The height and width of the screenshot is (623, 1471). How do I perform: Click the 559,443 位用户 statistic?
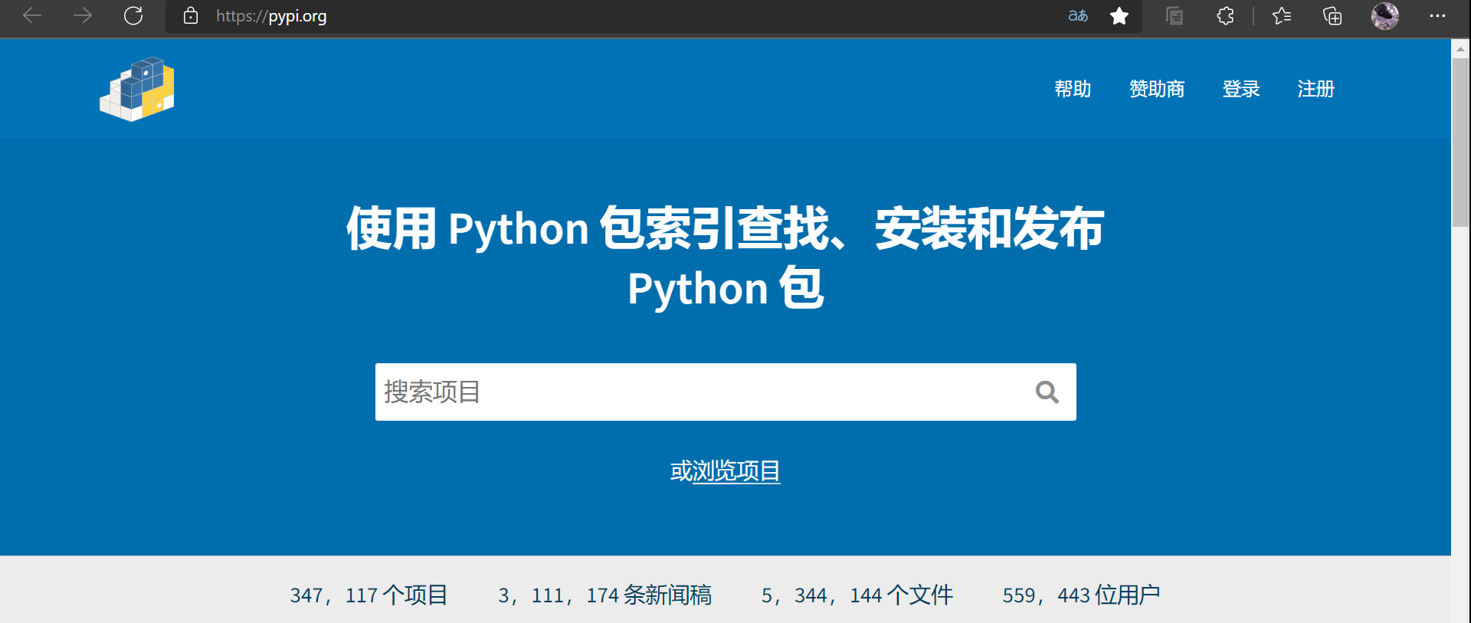(x=1081, y=595)
